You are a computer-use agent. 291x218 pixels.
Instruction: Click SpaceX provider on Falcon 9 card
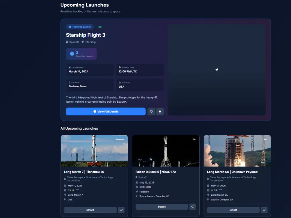(142, 177)
